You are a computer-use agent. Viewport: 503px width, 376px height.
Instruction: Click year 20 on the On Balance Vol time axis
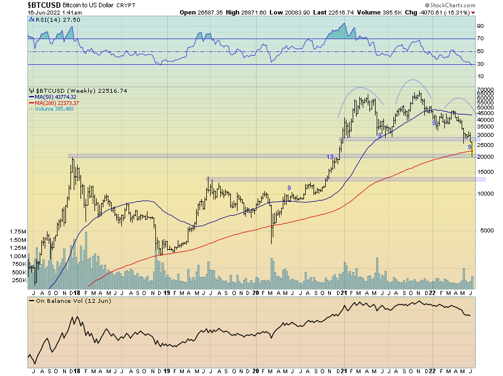[x=255, y=371]
